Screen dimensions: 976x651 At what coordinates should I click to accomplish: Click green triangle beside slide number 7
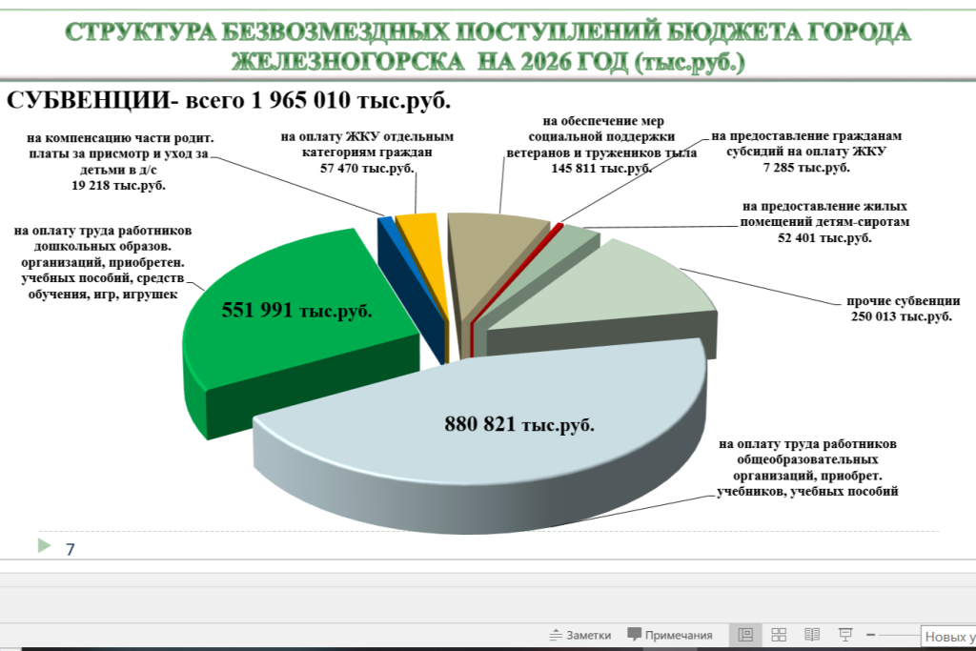(43, 546)
